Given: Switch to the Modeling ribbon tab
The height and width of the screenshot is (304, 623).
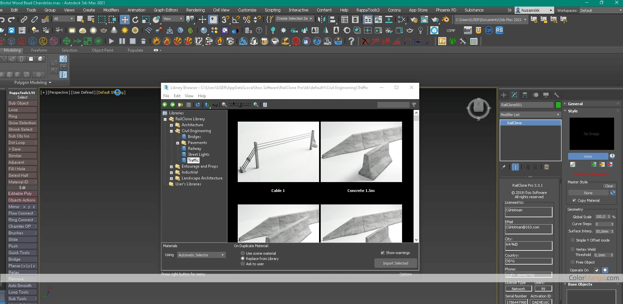Looking at the screenshot, I should pyautogui.click(x=12, y=50).
